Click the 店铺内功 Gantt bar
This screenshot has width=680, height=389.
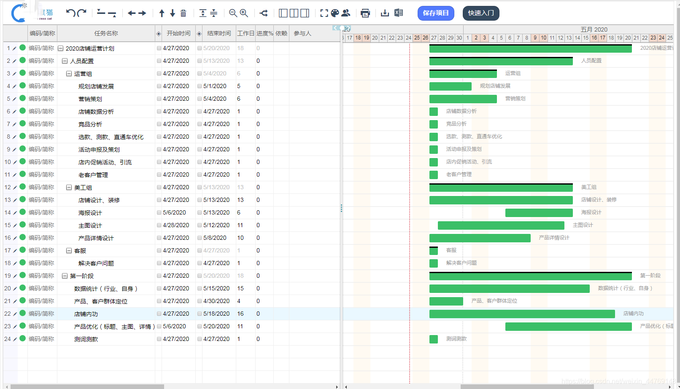[522, 314]
